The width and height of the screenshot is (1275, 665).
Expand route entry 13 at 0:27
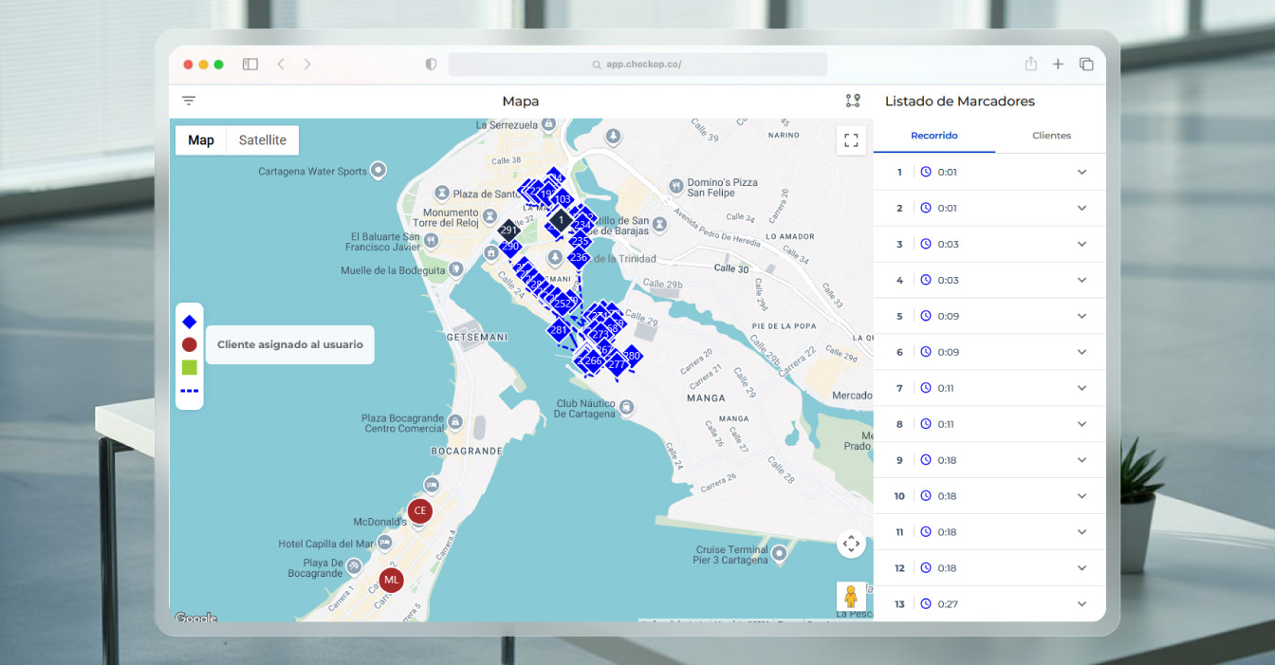(x=1081, y=604)
